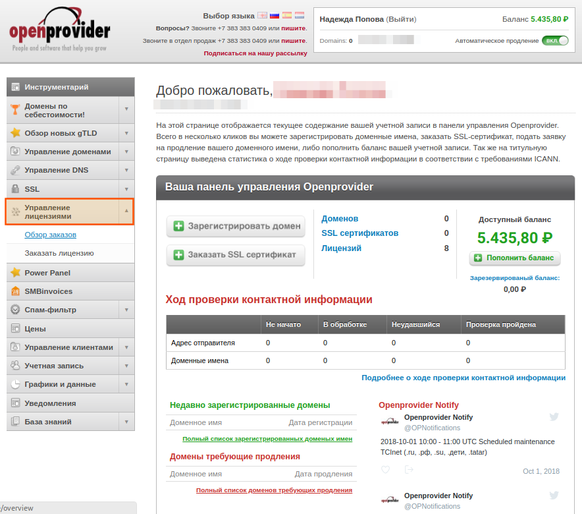Screen dimensions: 582x514
Task: Select Заказать лицензию in the sidebar
Action: click(x=59, y=253)
